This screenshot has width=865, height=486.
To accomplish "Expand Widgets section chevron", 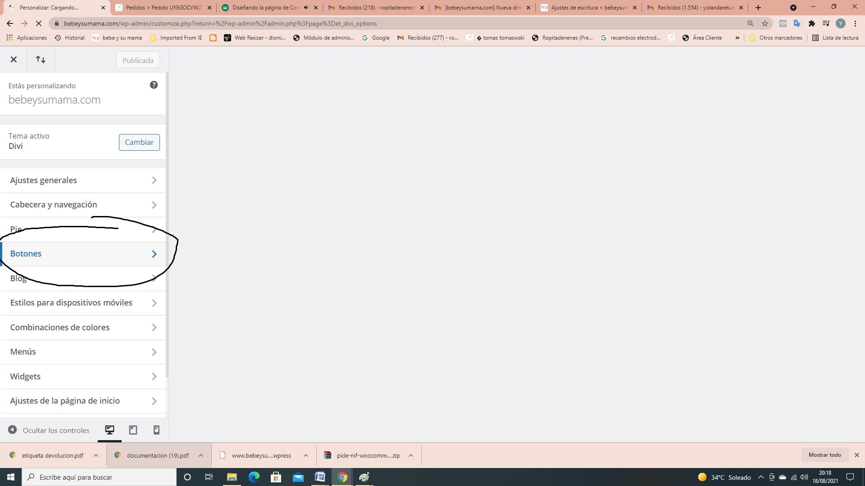I will [154, 377].
